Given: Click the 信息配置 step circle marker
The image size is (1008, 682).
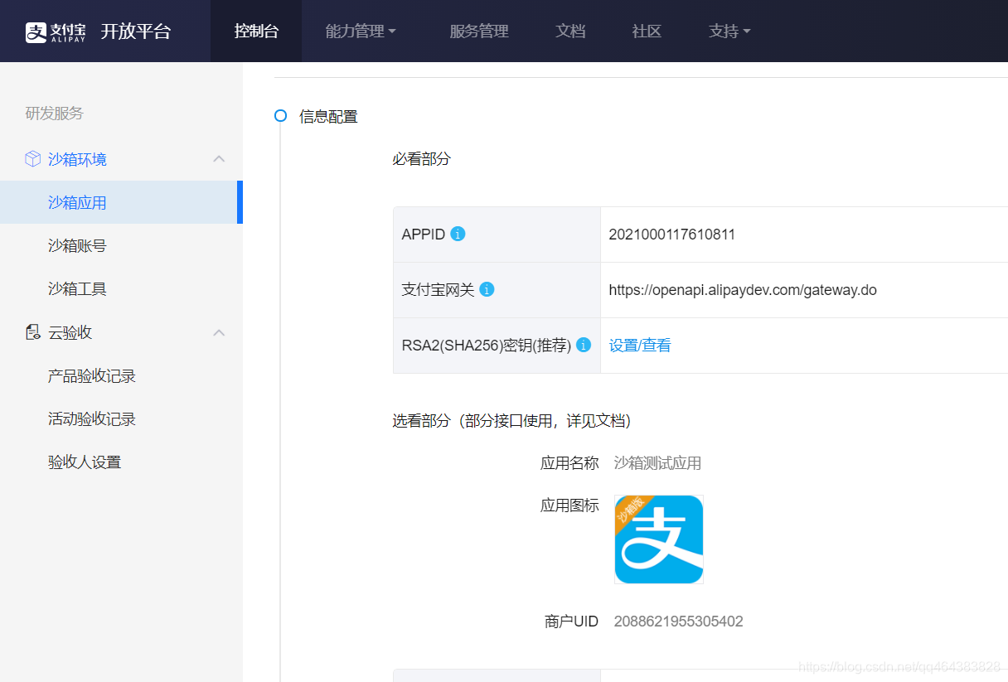Looking at the screenshot, I should pyautogui.click(x=280, y=115).
